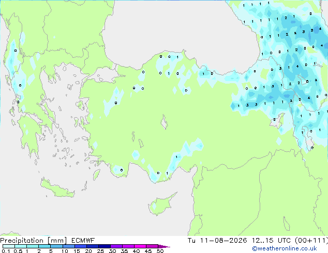
Task: Select the 2–5 mm legend color box
Action: coord(44,246)
